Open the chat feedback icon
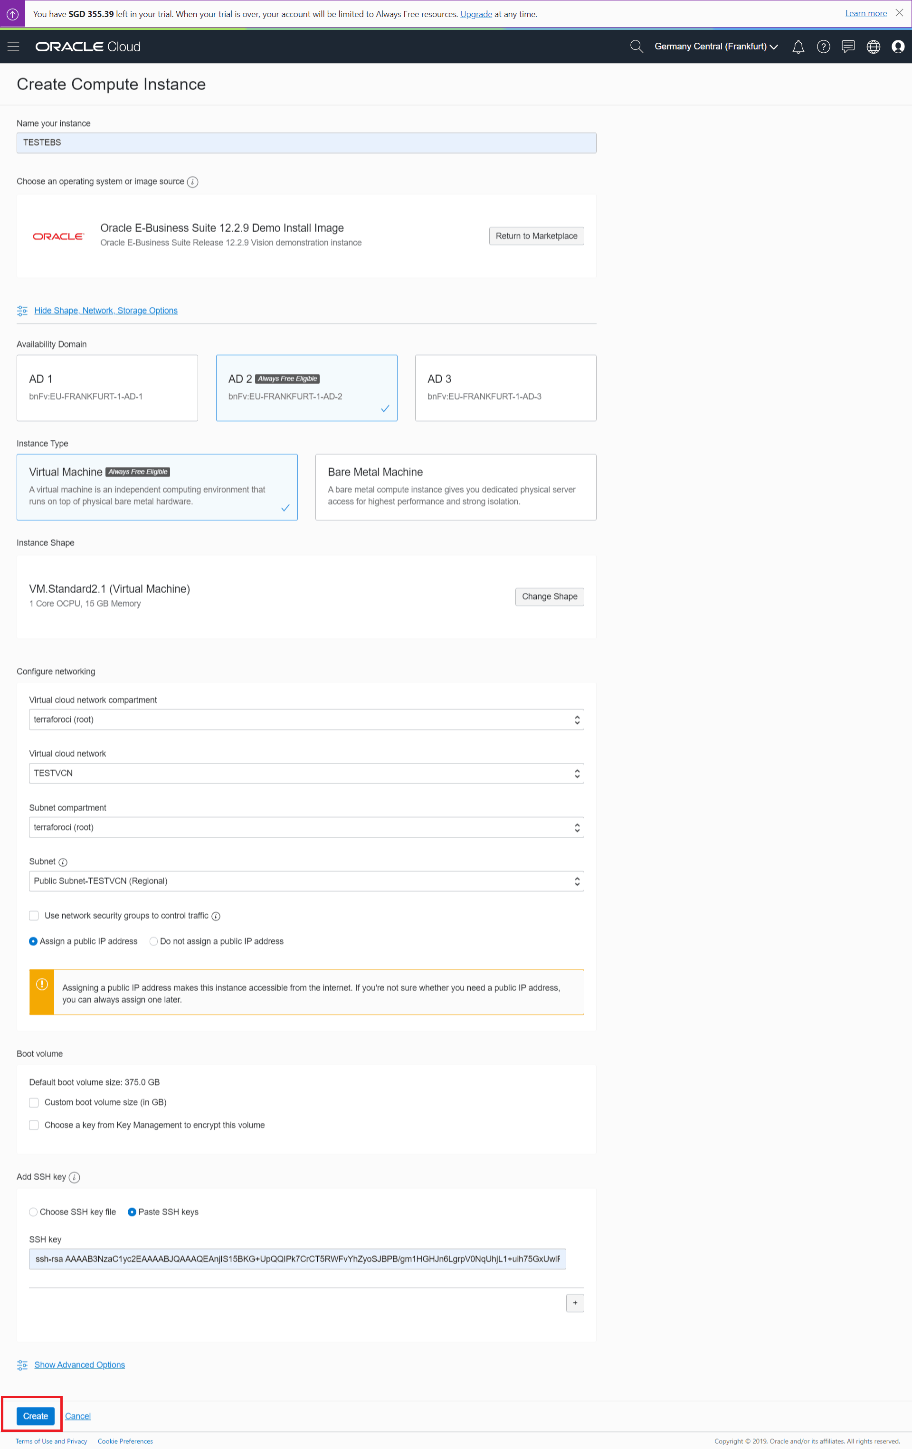This screenshot has width=912, height=1449. tap(848, 47)
